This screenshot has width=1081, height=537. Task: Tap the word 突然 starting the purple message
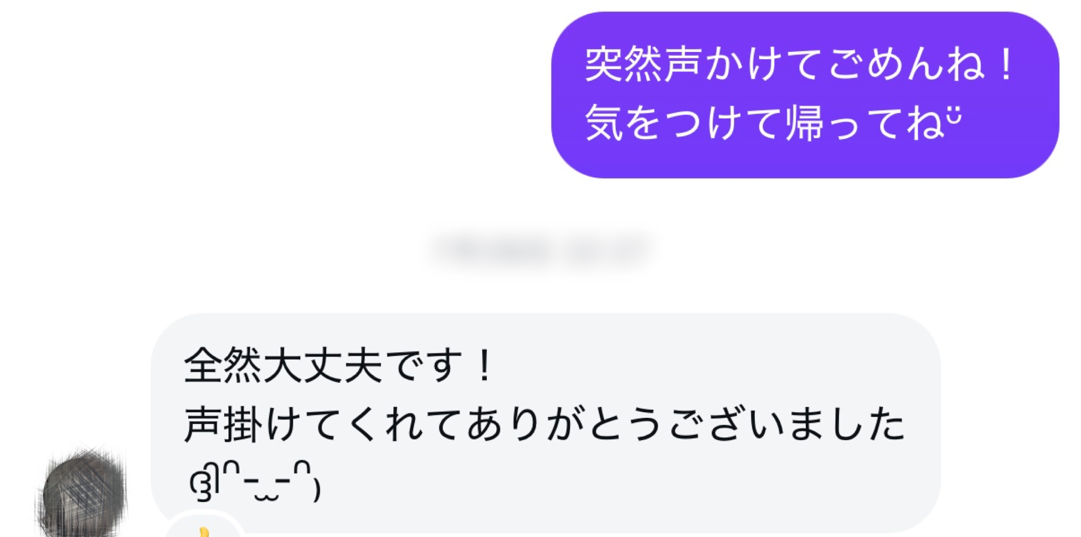(623, 64)
